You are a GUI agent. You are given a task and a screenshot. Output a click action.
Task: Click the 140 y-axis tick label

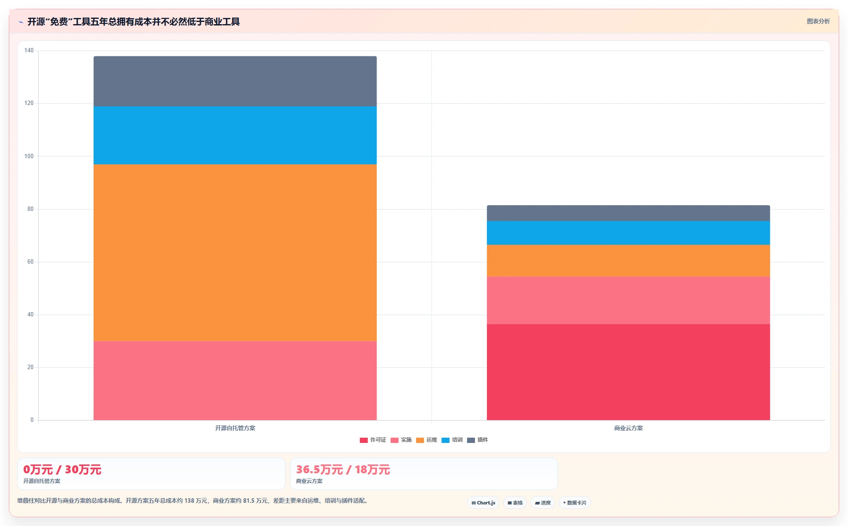[29, 51]
